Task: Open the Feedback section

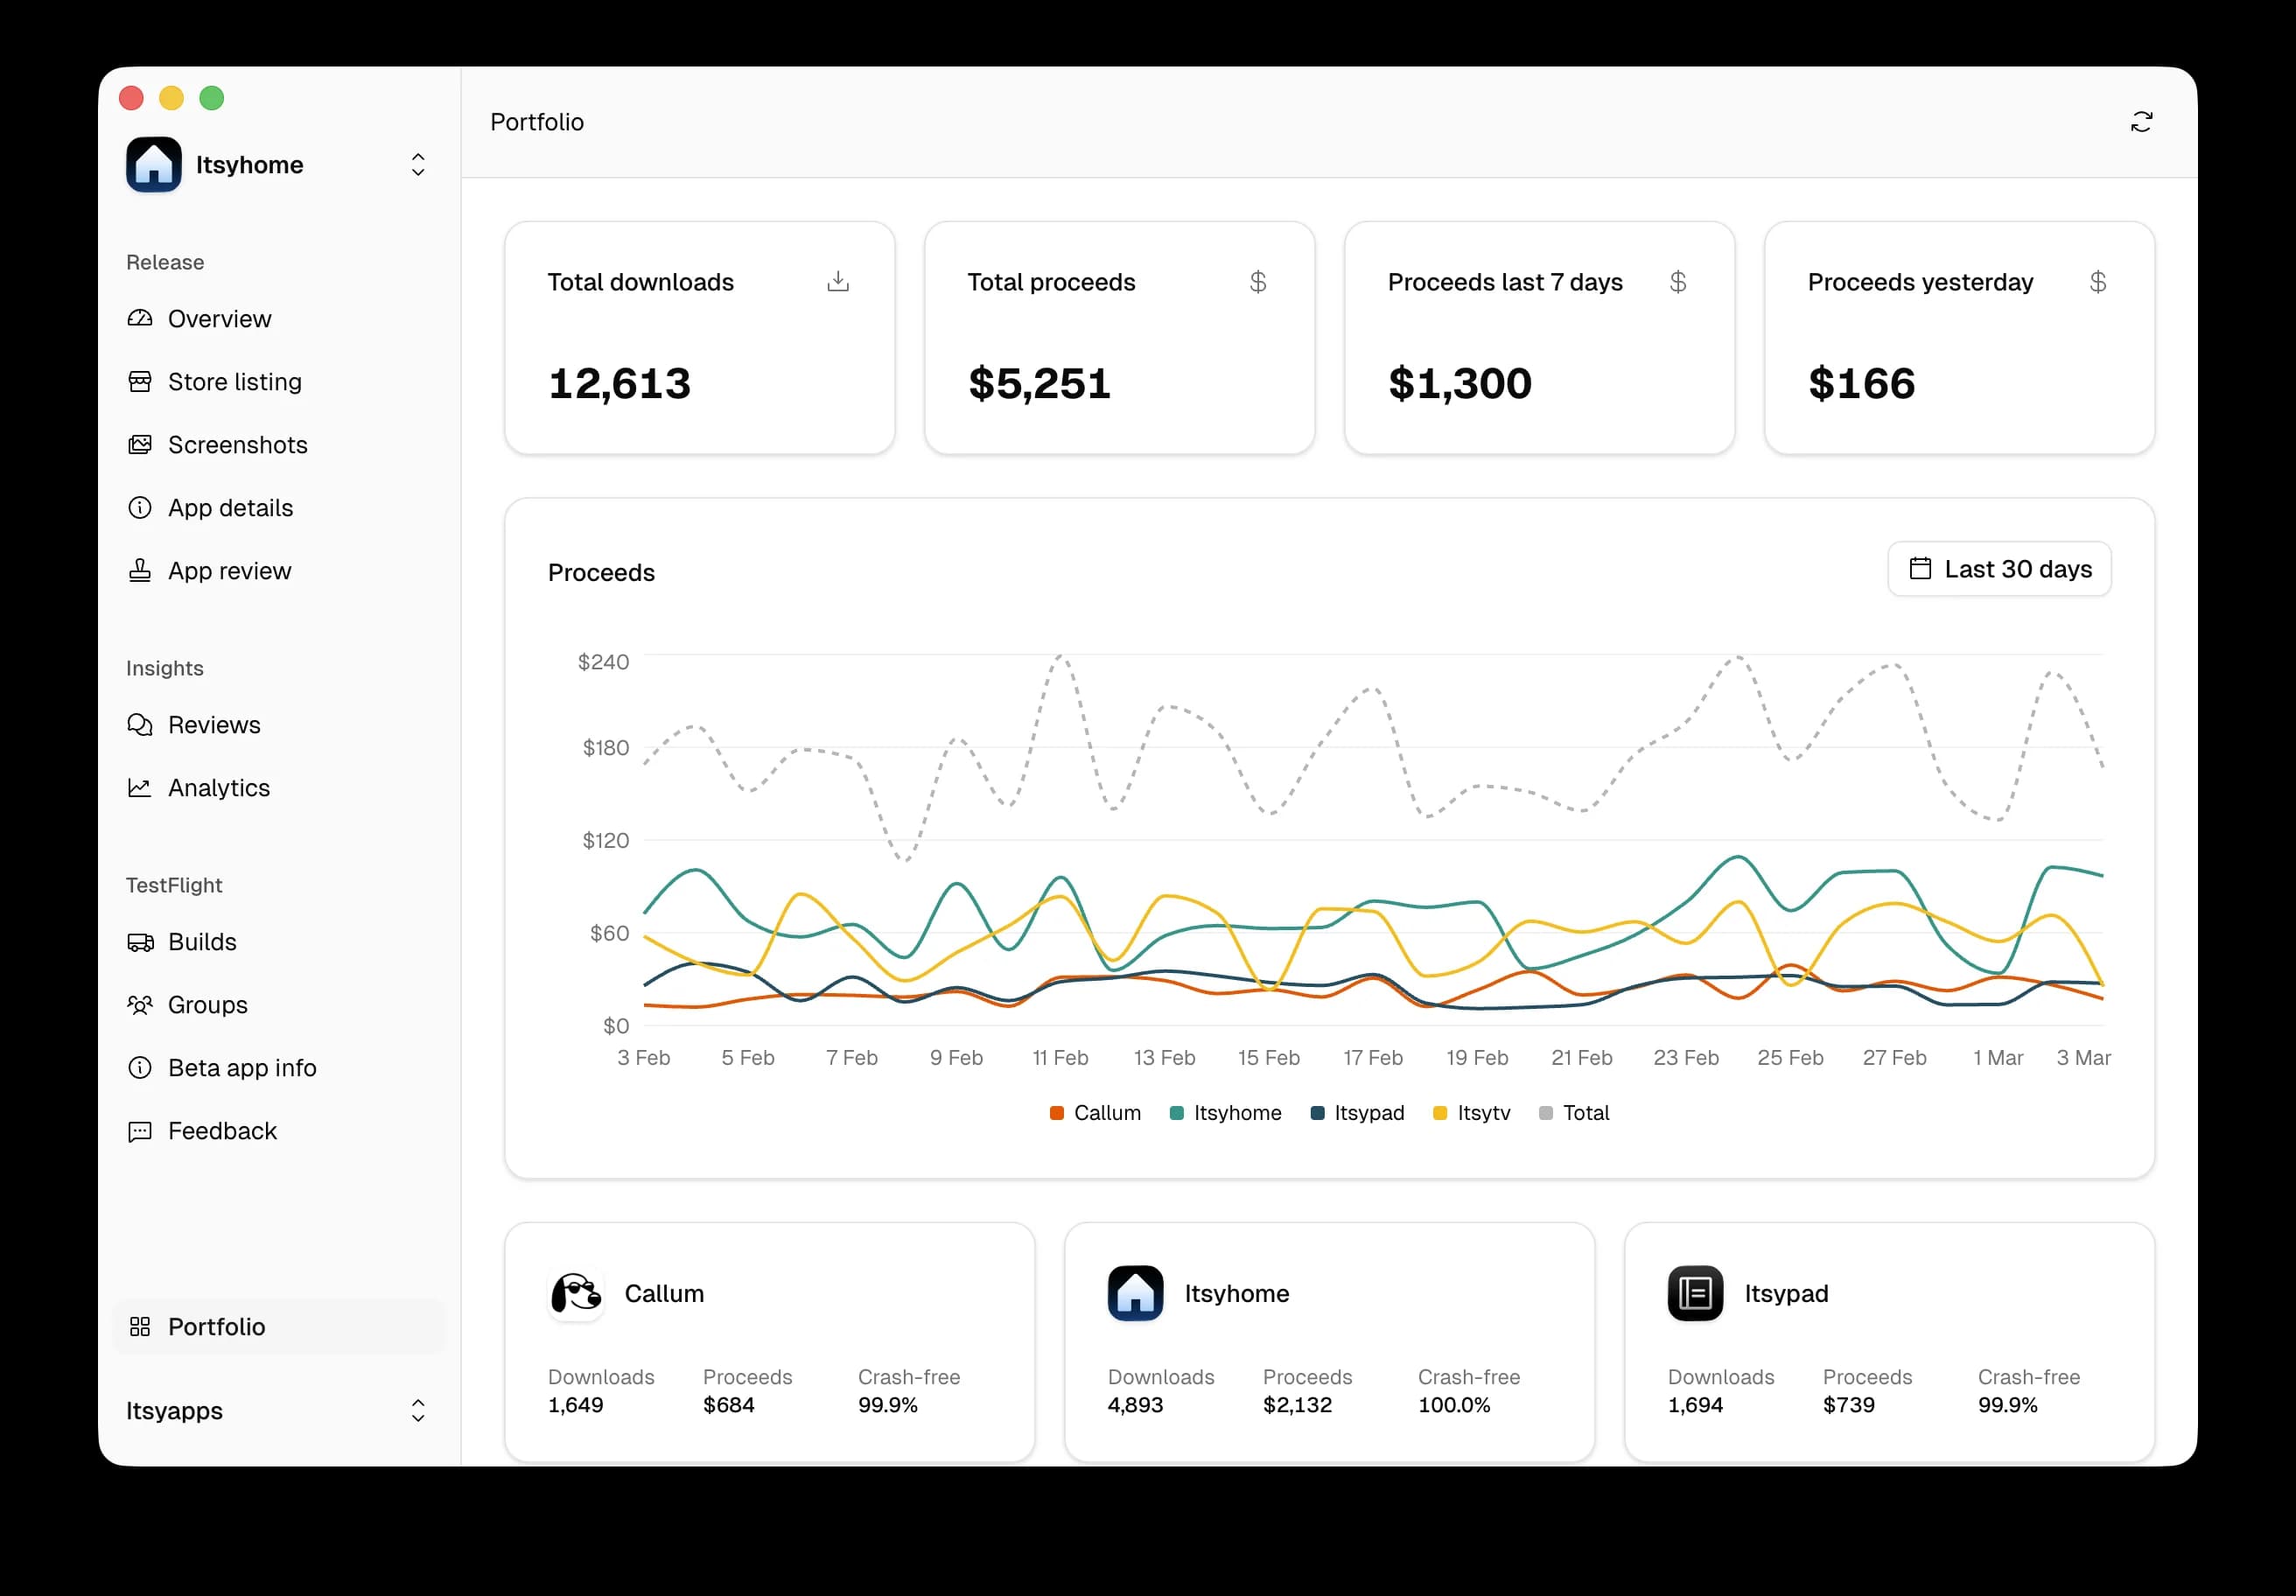Action: [222, 1131]
